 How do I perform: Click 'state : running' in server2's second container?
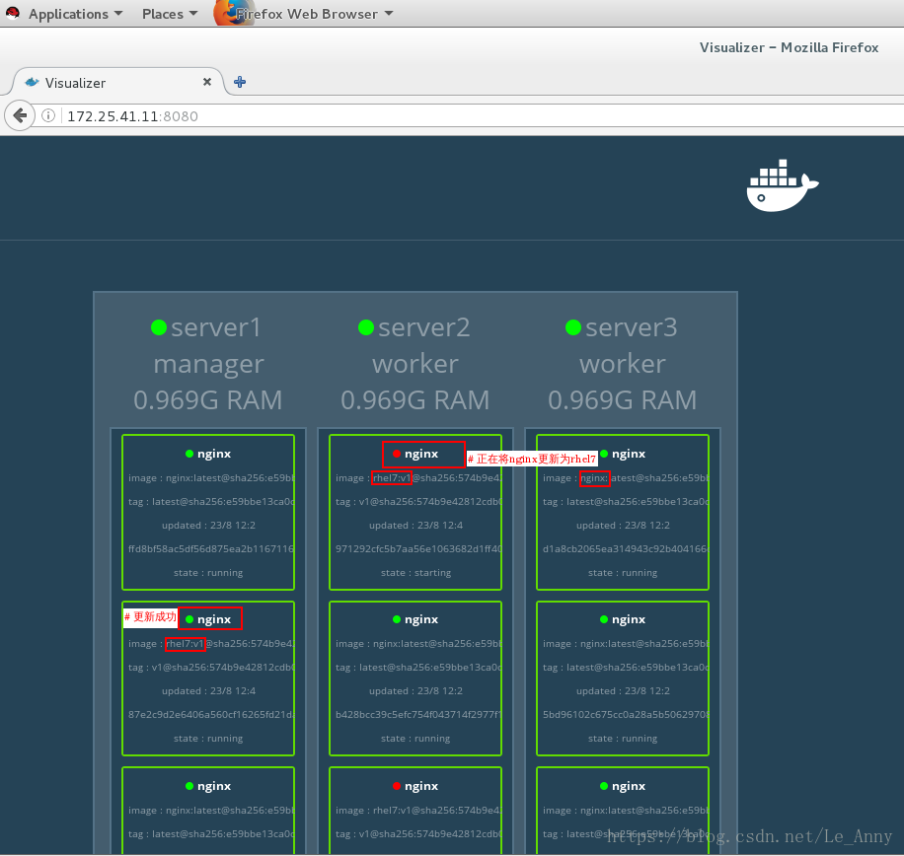point(415,739)
